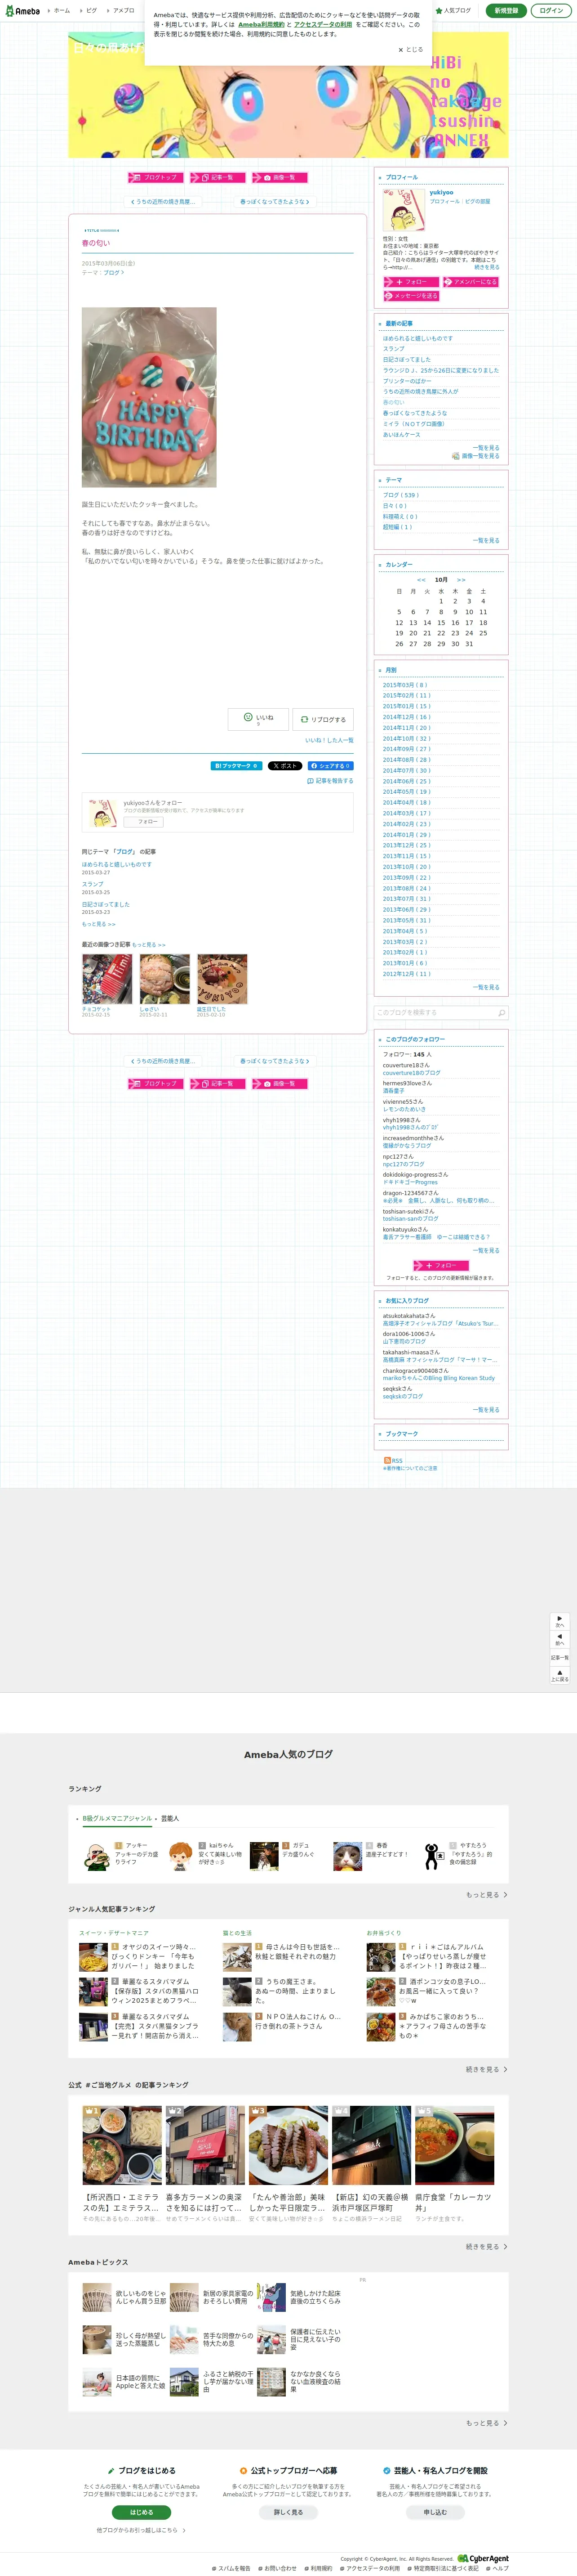Viewport: 577px width, 2576px height.
Task: Click the いいね smiley button
Action: pos(258,719)
